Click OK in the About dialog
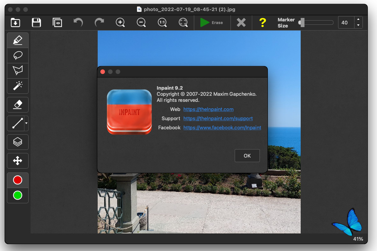 tap(247, 156)
